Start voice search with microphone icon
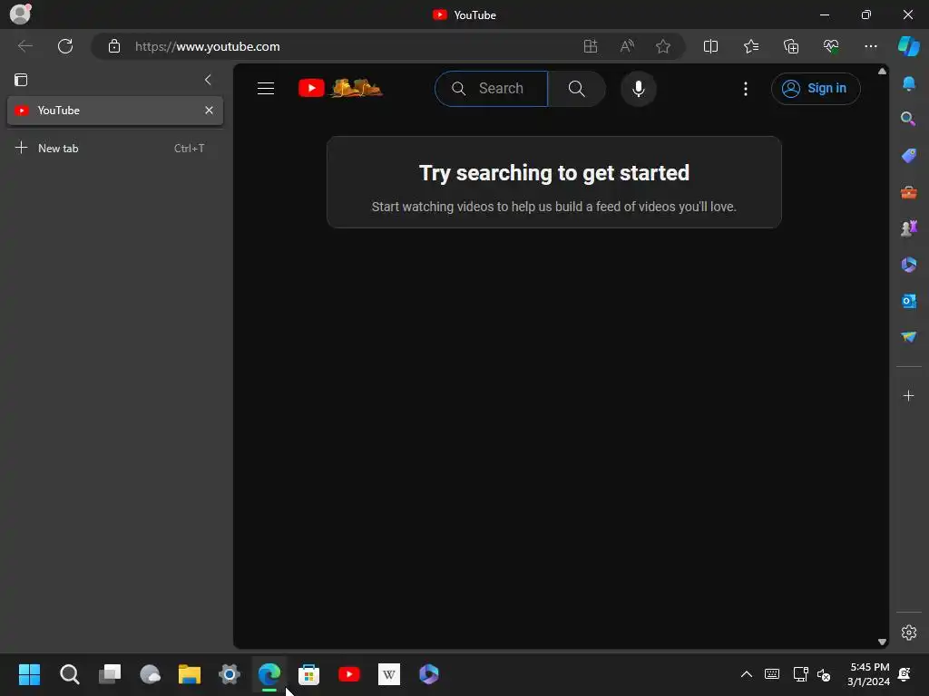Image resolution: width=929 pixels, height=696 pixels. (x=638, y=89)
